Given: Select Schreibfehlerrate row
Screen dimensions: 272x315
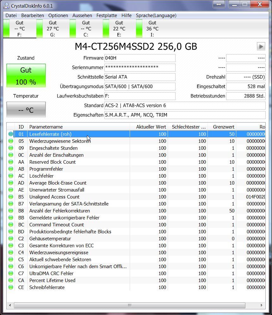Looking at the screenshot, I should (x=136, y=287).
